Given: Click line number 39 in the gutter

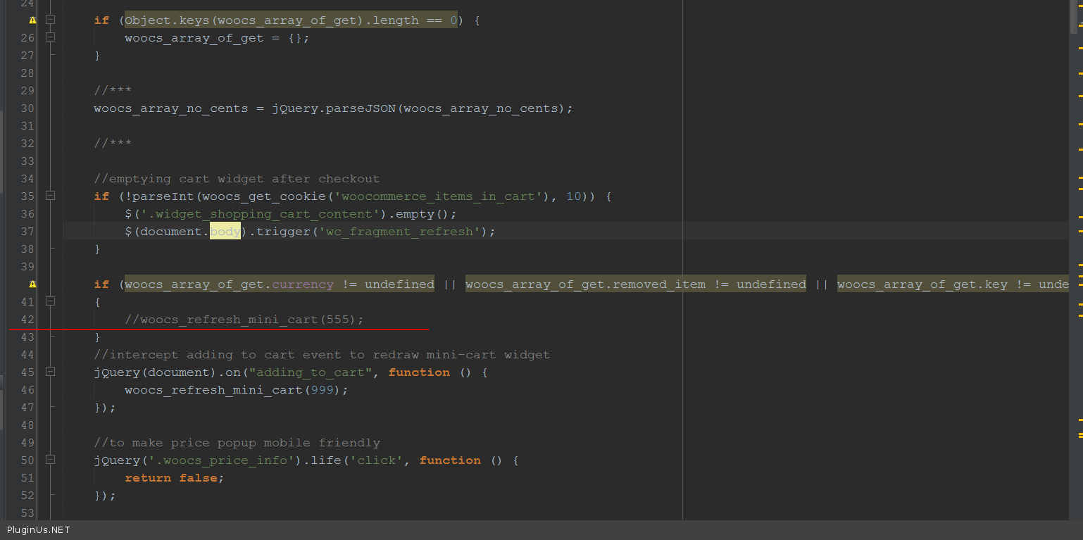Looking at the screenshot, I should pos(27,267).
